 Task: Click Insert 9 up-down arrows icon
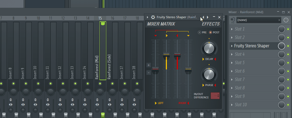(23, 100)
